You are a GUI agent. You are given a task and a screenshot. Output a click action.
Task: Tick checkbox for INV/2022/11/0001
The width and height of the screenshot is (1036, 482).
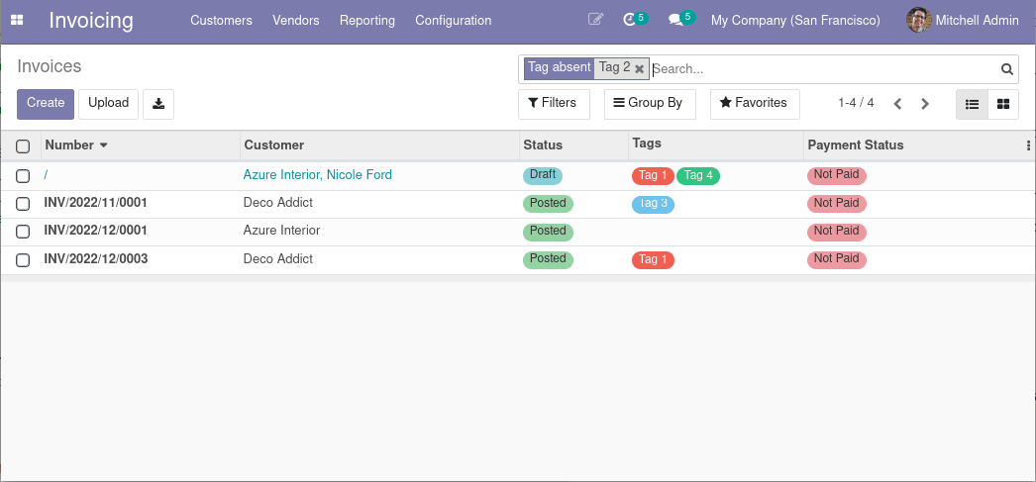[x=23, y=203]
